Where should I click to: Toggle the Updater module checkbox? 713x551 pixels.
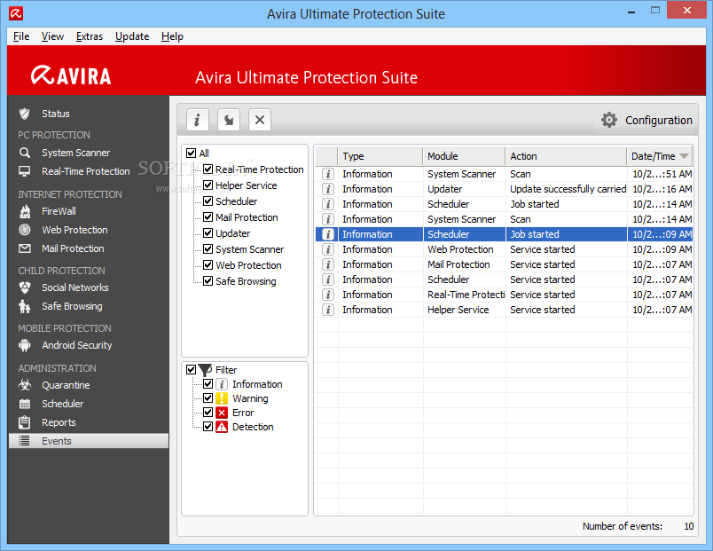[x=208, y=233]
